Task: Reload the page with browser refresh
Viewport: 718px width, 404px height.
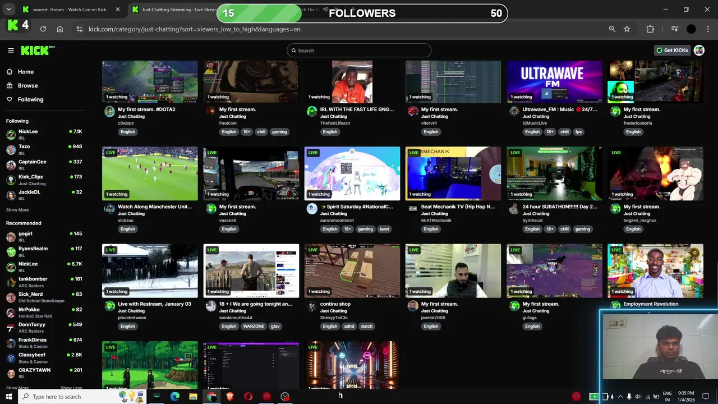Action: 43,29
